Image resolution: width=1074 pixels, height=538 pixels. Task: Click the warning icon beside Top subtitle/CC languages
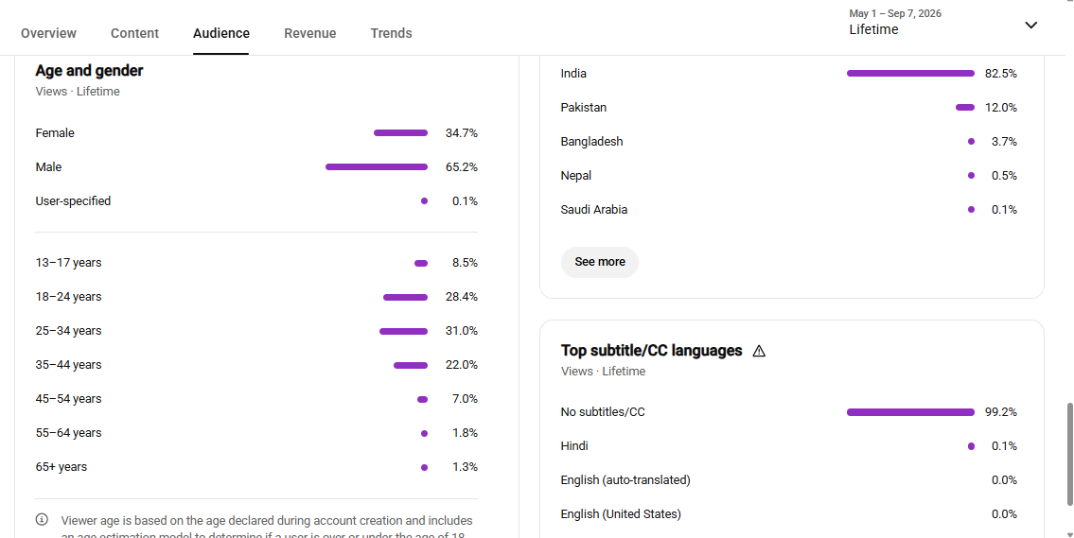[759, 351]
